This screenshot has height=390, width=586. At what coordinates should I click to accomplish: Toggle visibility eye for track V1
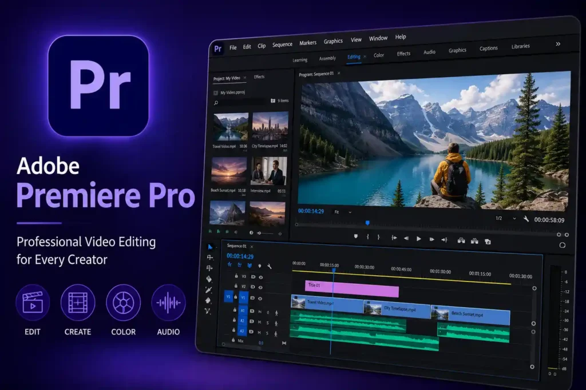pos(260,298)
